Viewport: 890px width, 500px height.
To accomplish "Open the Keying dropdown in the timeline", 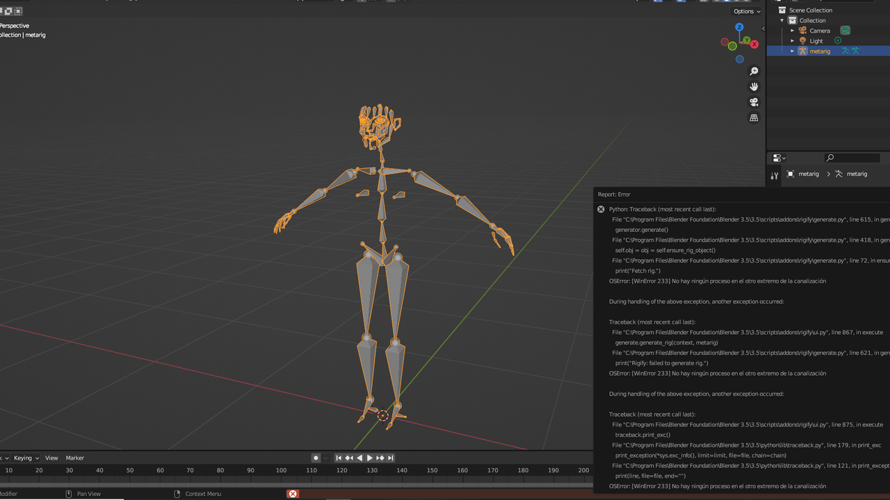I will tap(25, 458).
